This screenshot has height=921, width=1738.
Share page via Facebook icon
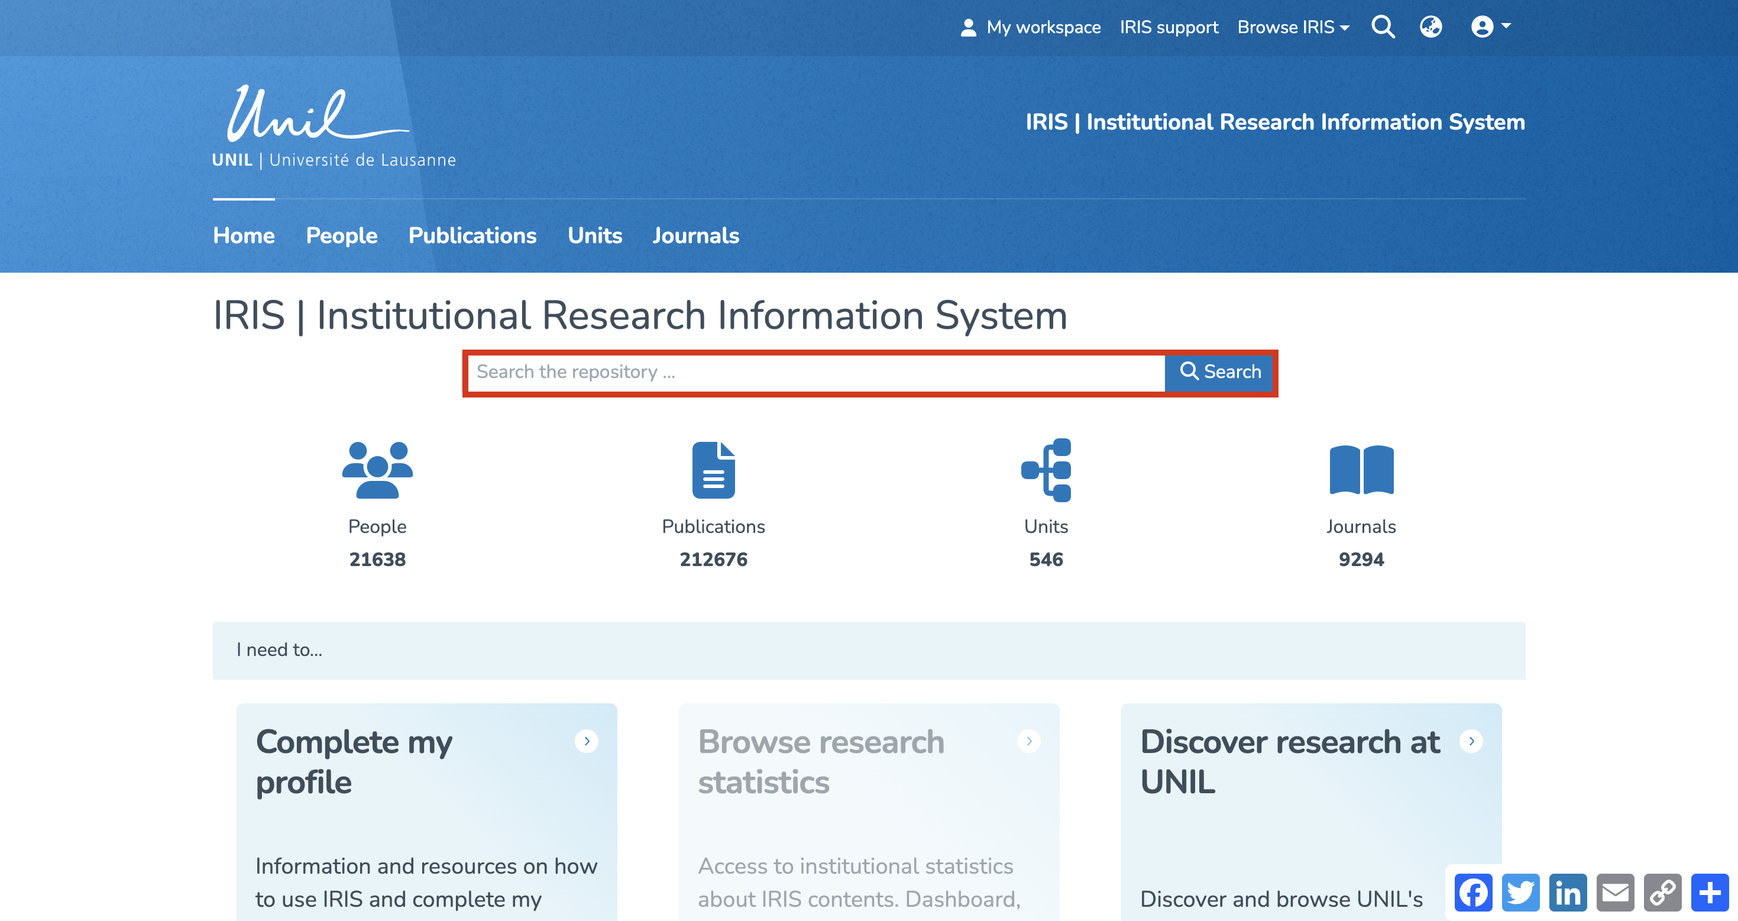(1473, 893)
